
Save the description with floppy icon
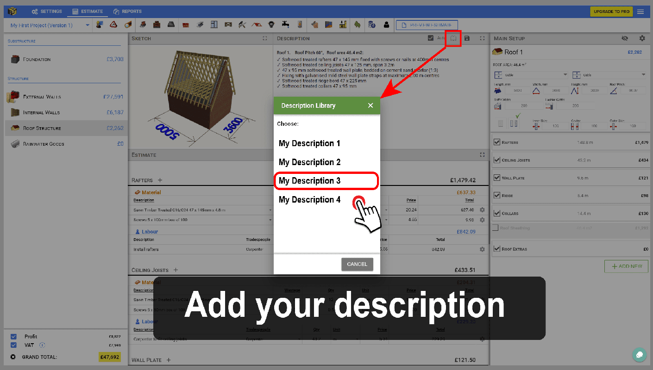tap(467, 38)
